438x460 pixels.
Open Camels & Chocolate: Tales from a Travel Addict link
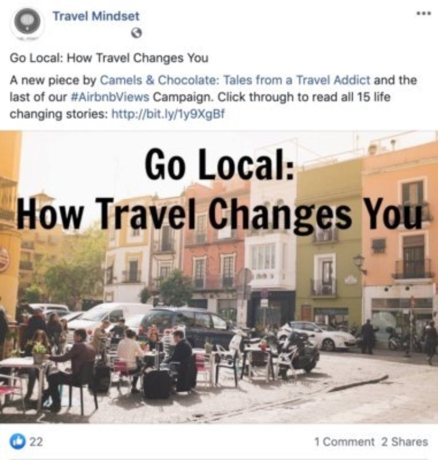pyautogui.click(x=235, y=80)
